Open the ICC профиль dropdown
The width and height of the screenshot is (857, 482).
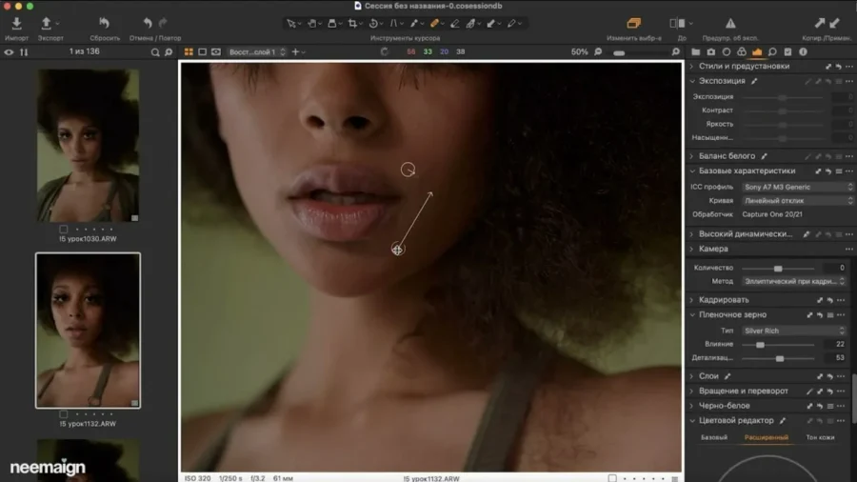pyautogui.click(x=797, y=187)
